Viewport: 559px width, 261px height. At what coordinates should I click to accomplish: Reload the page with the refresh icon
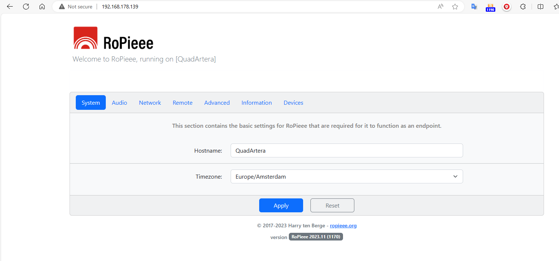26,7
